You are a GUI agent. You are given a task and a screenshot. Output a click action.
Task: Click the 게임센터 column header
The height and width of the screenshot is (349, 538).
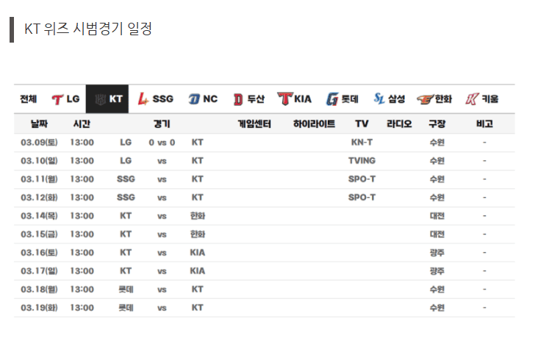pos(254,124)
